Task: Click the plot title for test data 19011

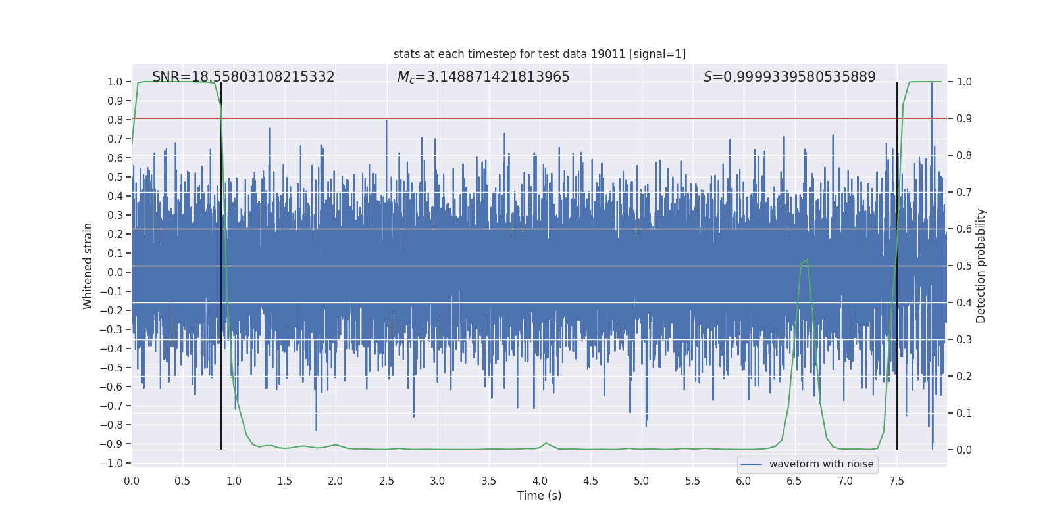Action: [539, 54]
